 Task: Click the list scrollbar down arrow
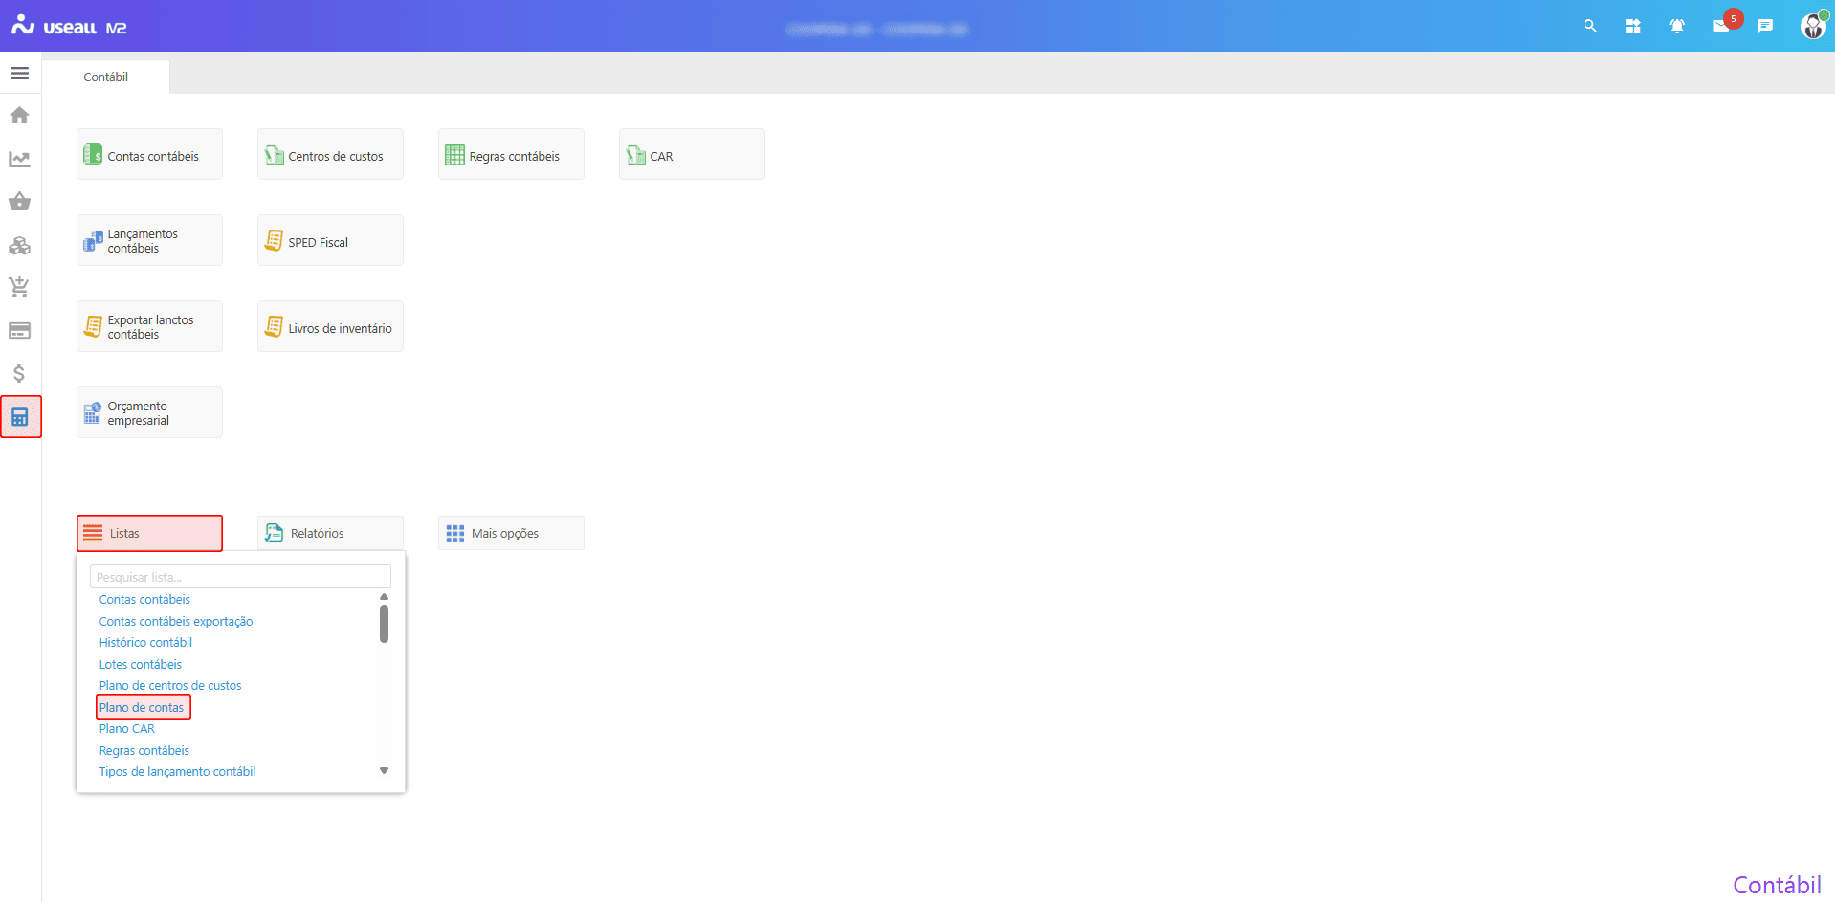click(x=384, y=770)
